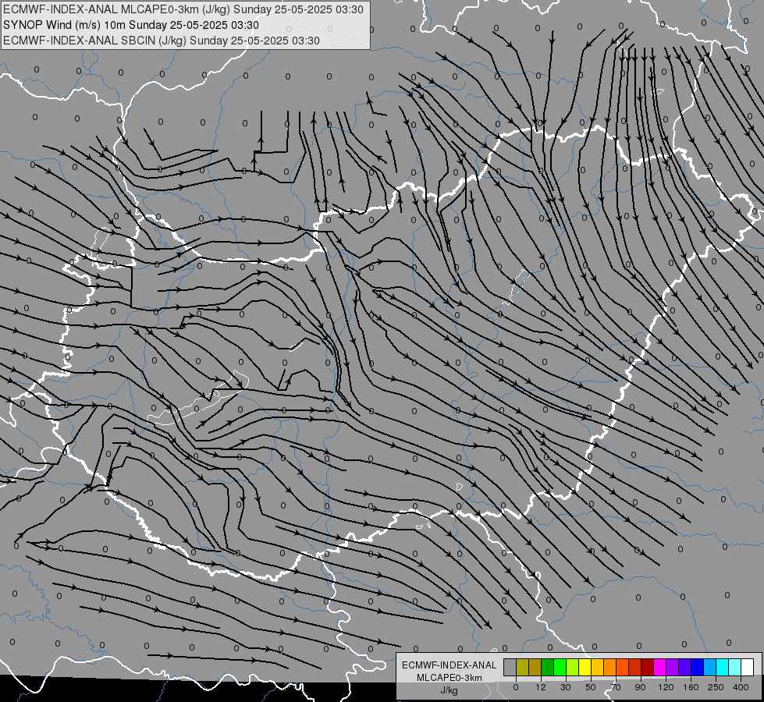Screen dimensions: 764x702
Task: Click the cyan legend swatch
Action: pos(723,667)
